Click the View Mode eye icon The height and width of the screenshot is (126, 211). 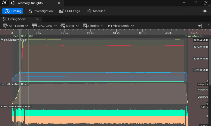(110, 26)
